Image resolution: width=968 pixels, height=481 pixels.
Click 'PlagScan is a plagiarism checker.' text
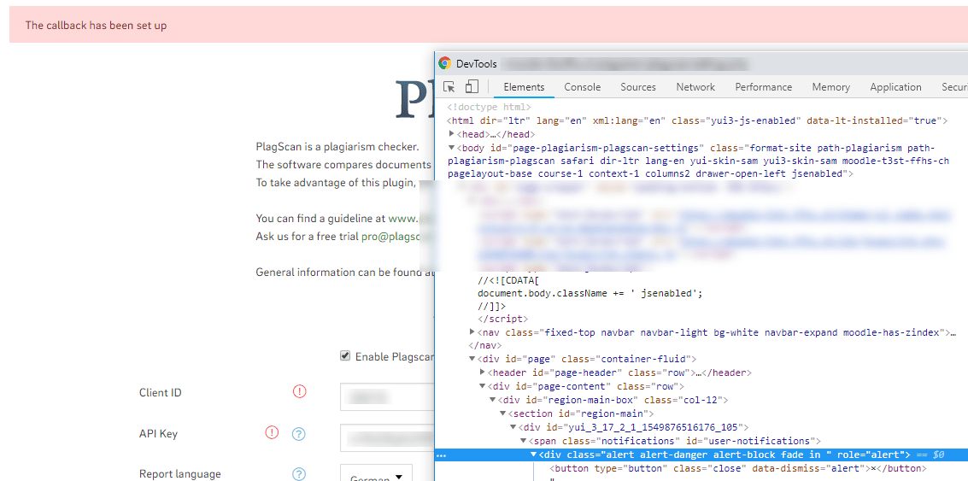(x=337, y=147)
